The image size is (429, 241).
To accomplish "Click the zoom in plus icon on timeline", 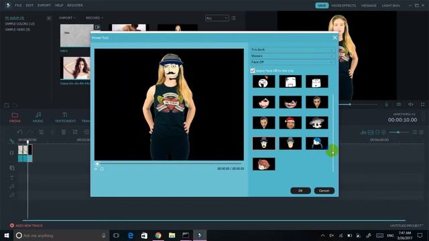I will point(383,133).
